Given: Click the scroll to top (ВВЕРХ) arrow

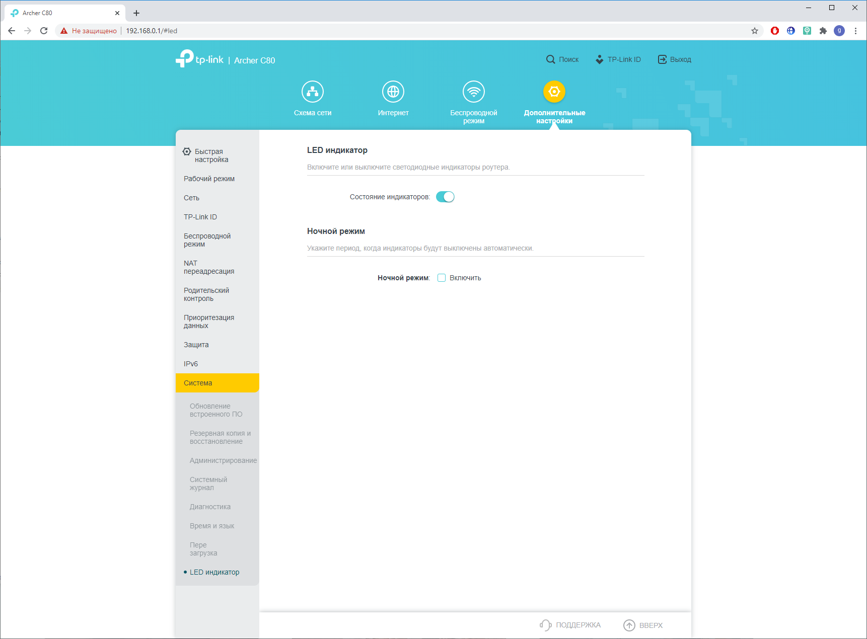Looking at the screenshot, I should click(x=629, y=625).
